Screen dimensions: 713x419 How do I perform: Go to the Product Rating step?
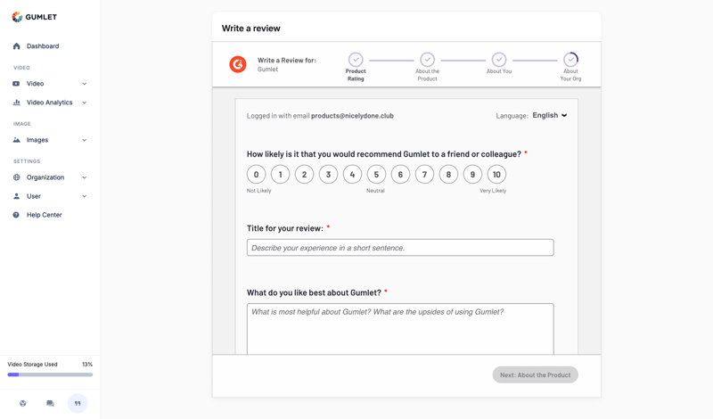coord(356,67)
